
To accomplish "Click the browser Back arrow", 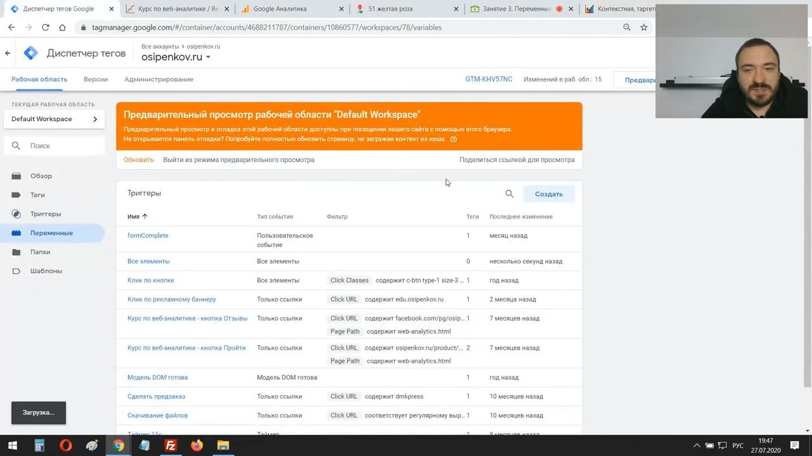I will 11,27.
